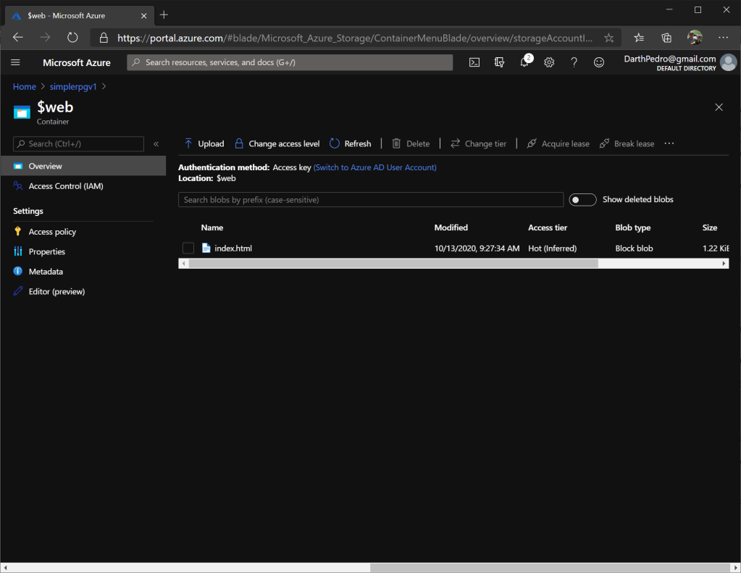Open the feedback smiley icon
The image size is (741, 573).
click(599, 63)
